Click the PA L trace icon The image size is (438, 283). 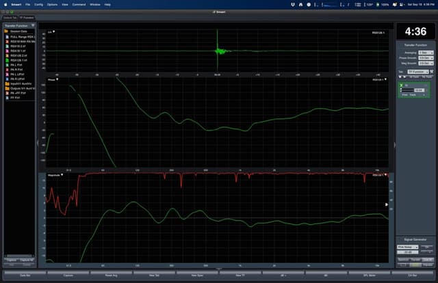tap(8, 65)
